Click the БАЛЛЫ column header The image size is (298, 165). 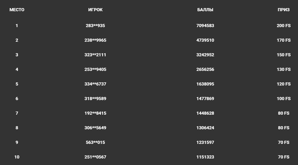click(205, 10)
